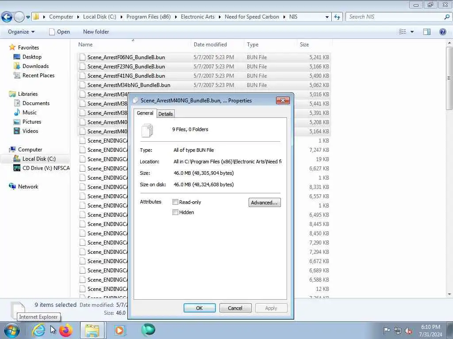This screenshot has height=339, width=453.
Task: Click the Refresh button beside the address bar
Action: point(337,17)
